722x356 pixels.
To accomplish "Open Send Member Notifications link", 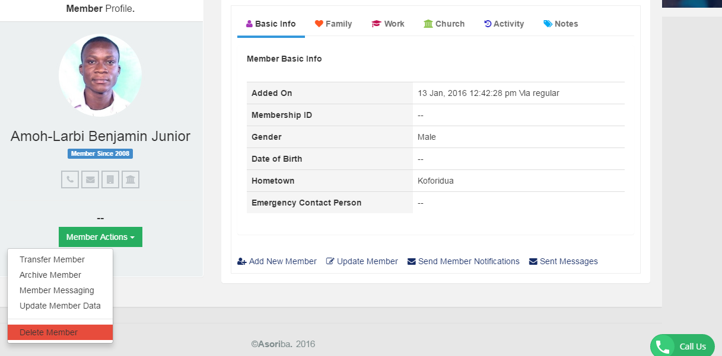I will [463, 261].
